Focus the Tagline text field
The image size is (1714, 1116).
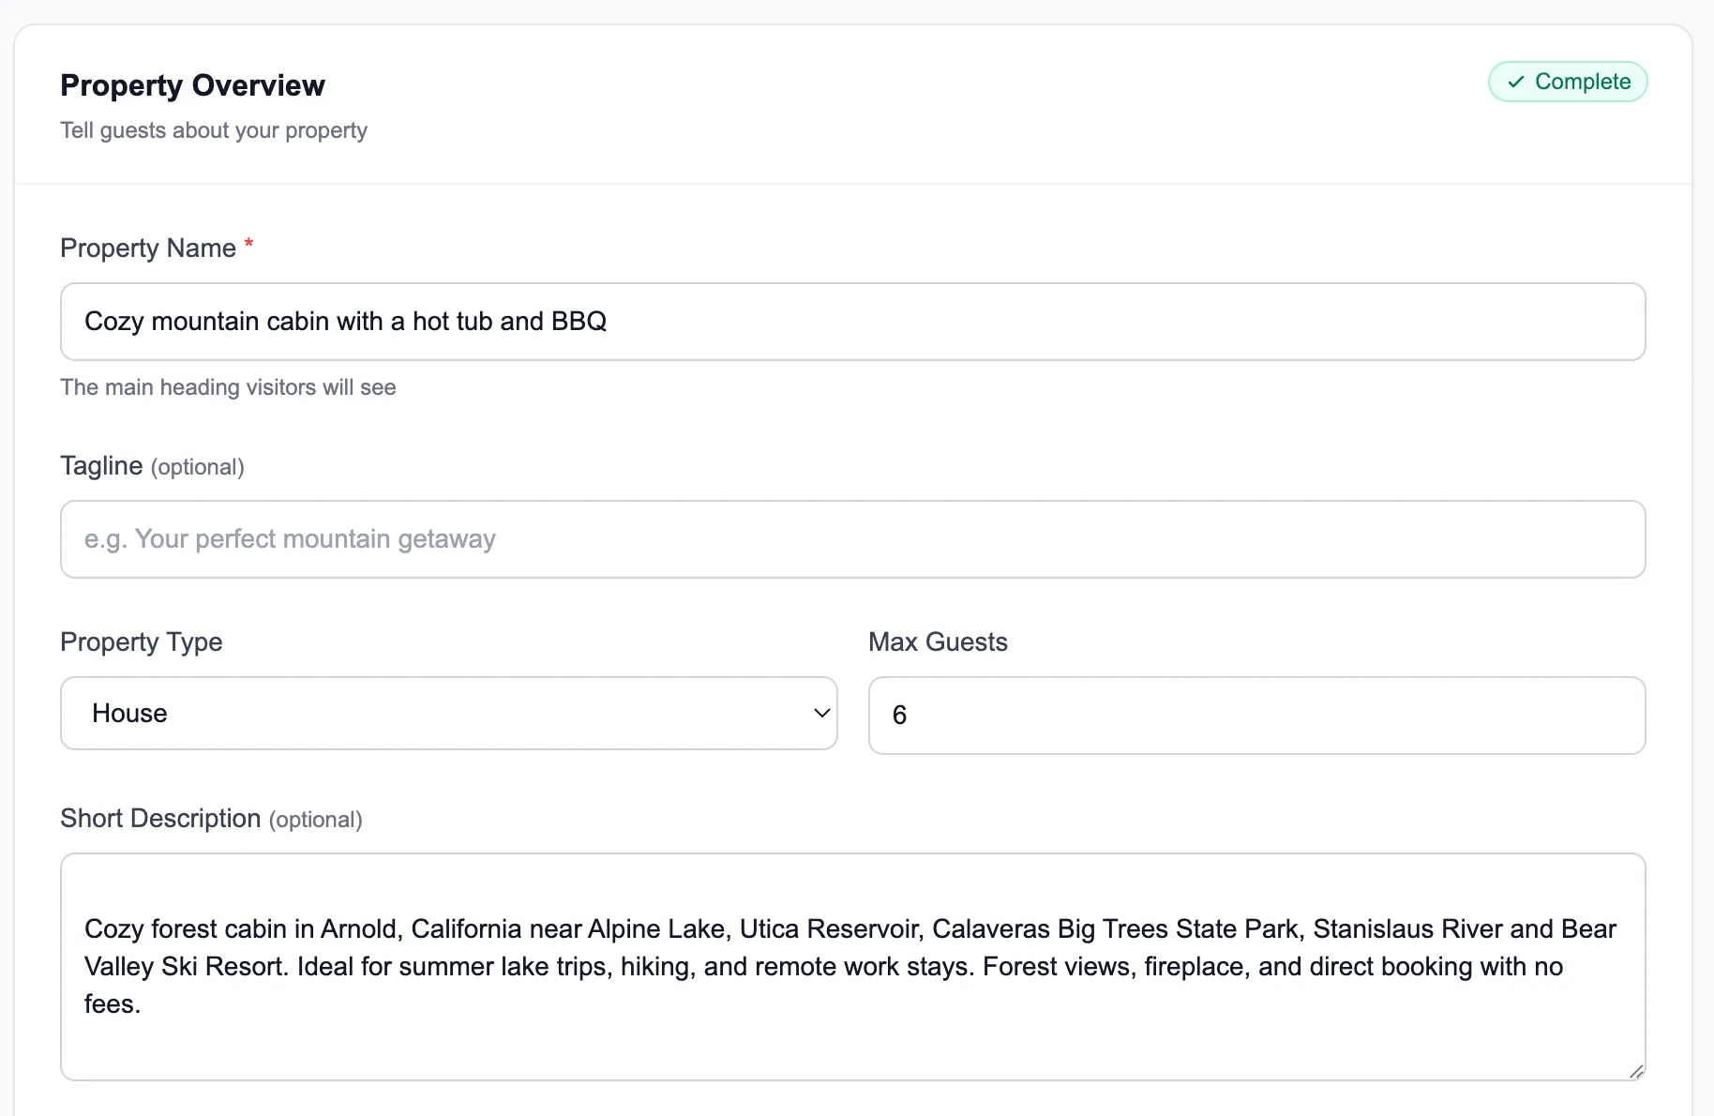pos(852,539)
